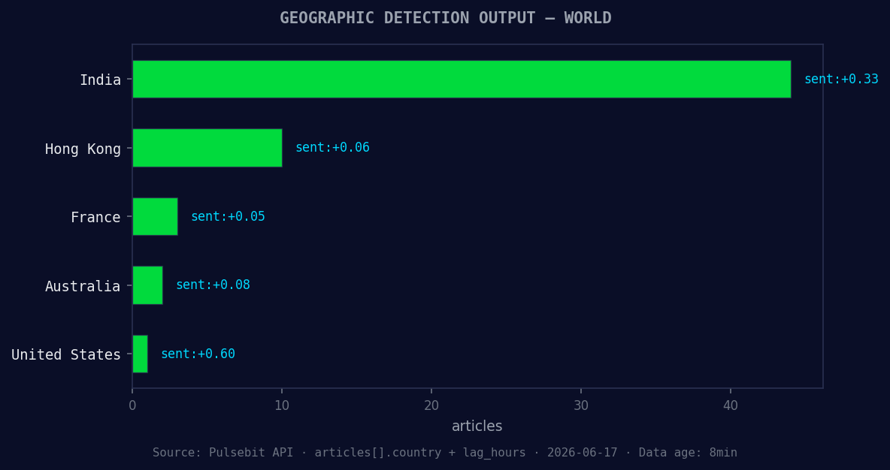
Task: Click the 'sent:+0.05' annotation
Action: 229,216
